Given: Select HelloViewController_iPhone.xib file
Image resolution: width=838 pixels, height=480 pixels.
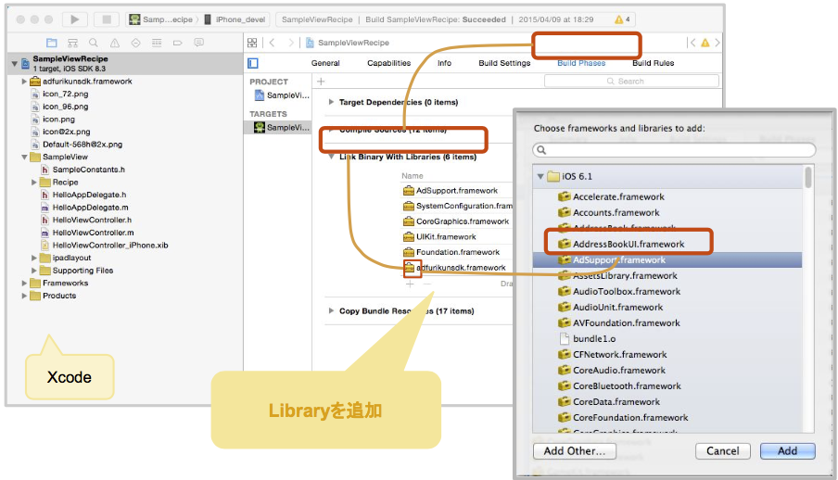Looking at the screenshot, I should 110,246.
